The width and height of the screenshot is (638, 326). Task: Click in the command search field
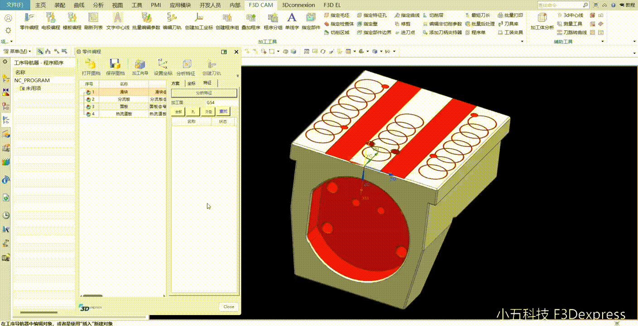(x=560, y=5)
